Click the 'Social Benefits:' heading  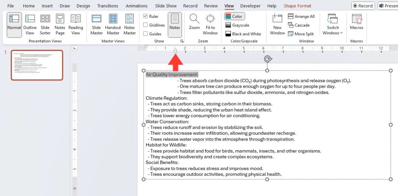[162, 163]
